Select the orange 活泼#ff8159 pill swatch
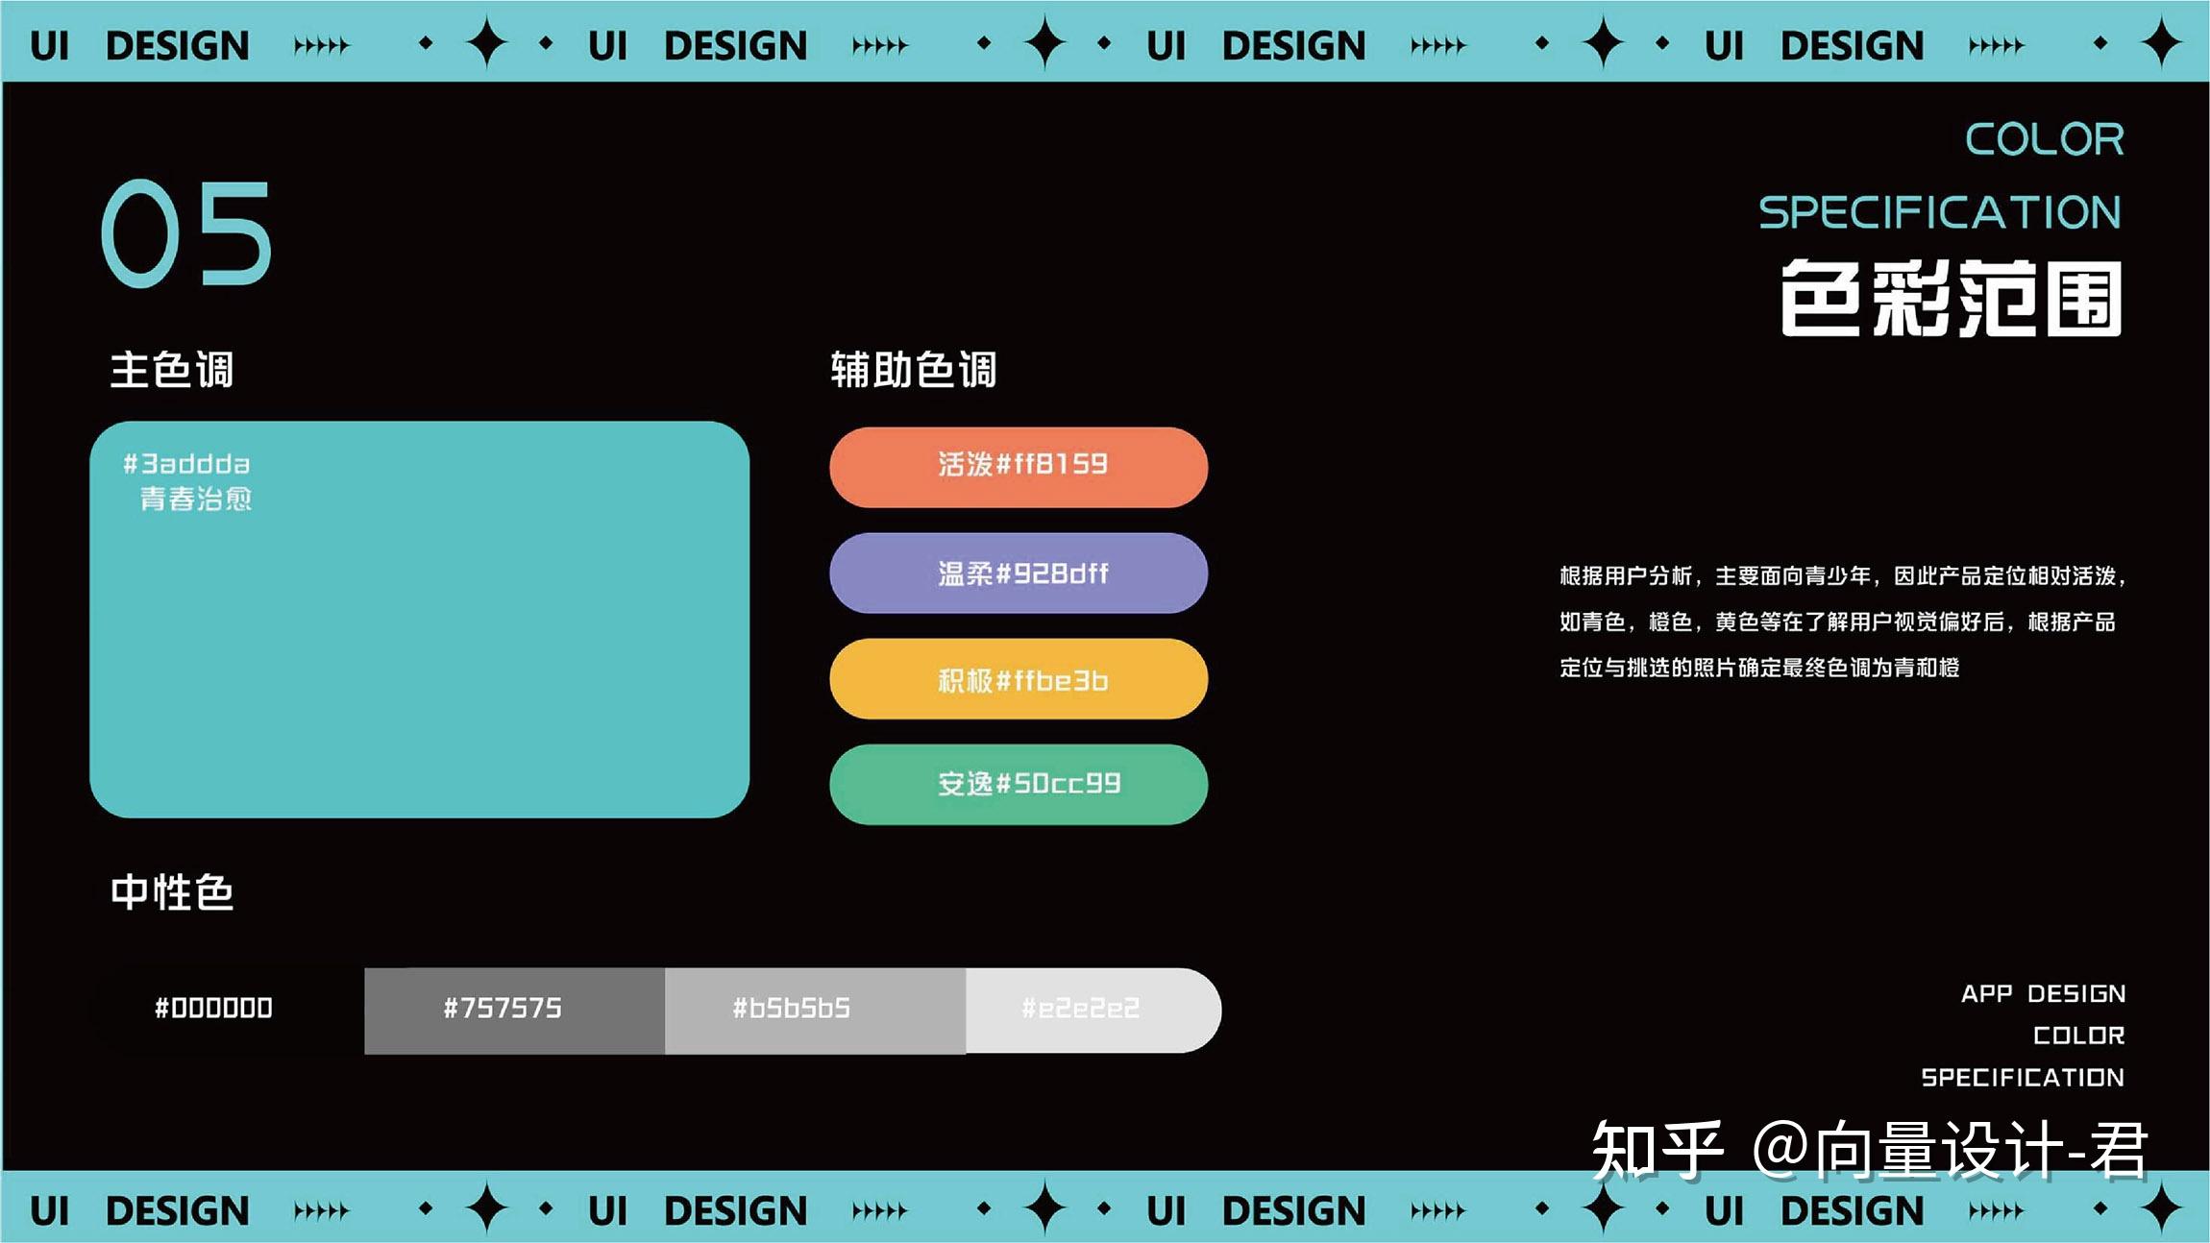The height and width of the screenshot is (1243, 2210). [x=1019, y=467]
